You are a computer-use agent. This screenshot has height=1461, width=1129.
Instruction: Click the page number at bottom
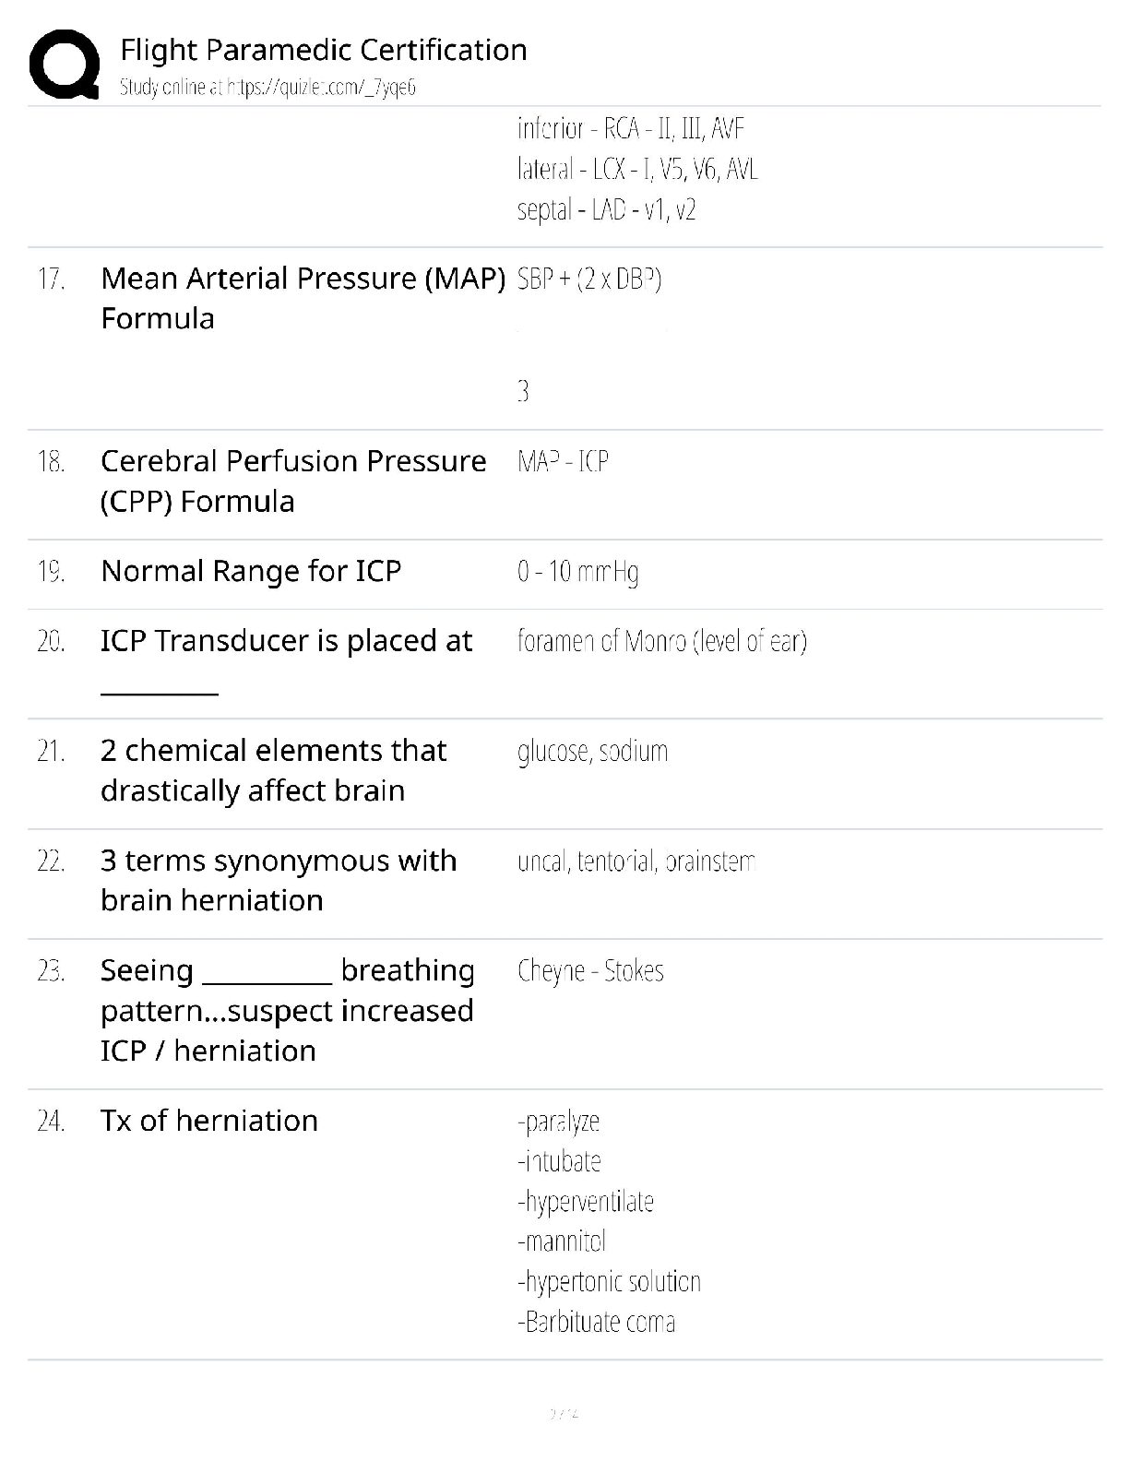pyautogui.click(x=564, y=1413)
